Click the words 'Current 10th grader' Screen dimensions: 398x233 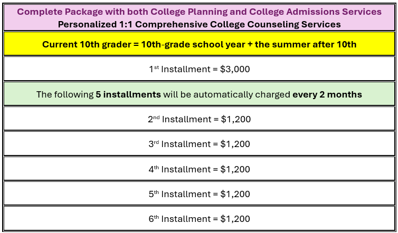click(x=88, y=45)
